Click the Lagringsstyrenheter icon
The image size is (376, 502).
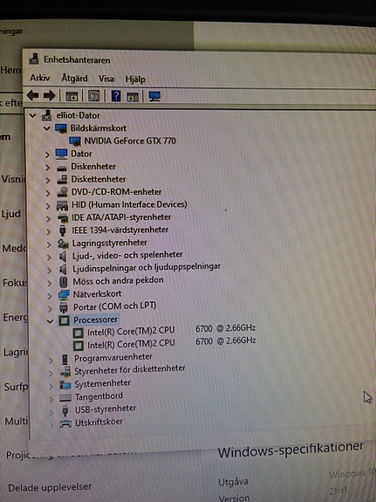pos(63,244)
